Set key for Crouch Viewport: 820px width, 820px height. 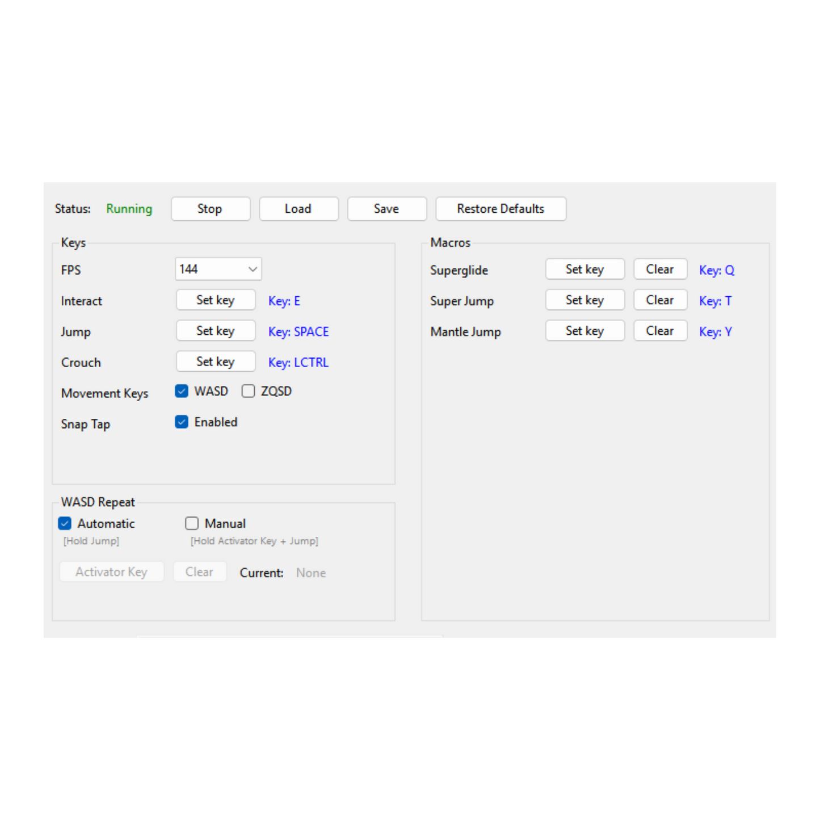pyautogui.click(x=216, y=361)
